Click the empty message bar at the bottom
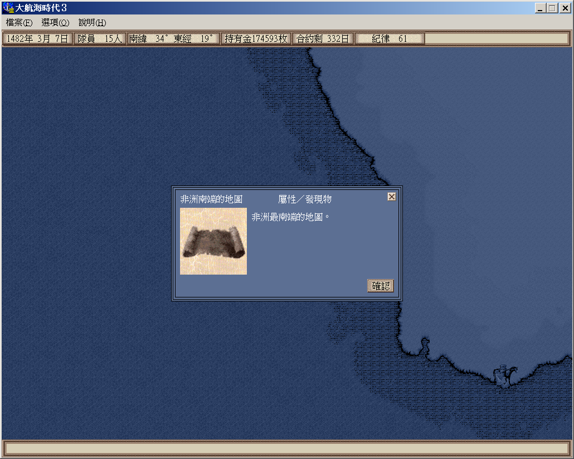Viewport: 574px width, 459px height. click(286, 448)
